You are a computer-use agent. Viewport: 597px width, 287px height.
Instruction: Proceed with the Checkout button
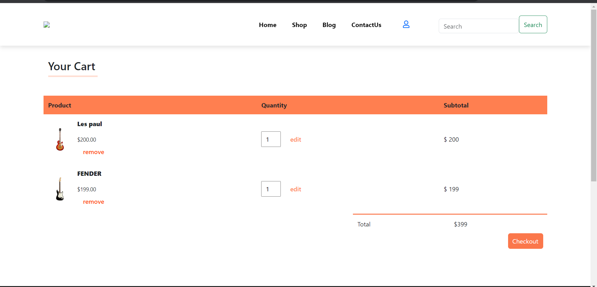pyautogui.click(x=525, y=241)
